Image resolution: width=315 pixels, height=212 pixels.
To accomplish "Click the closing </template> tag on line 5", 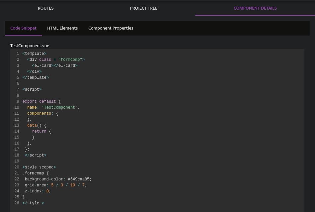I will [36, 77].
